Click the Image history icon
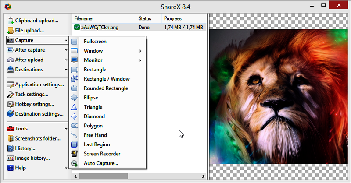The width and height of the screenshot is (351, 183). pos(10,158)
